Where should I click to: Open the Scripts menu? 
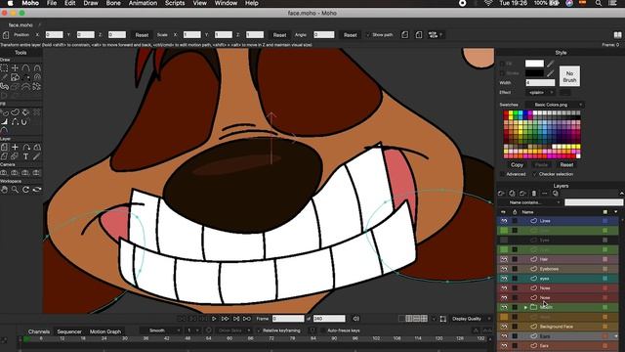(175, 3)
